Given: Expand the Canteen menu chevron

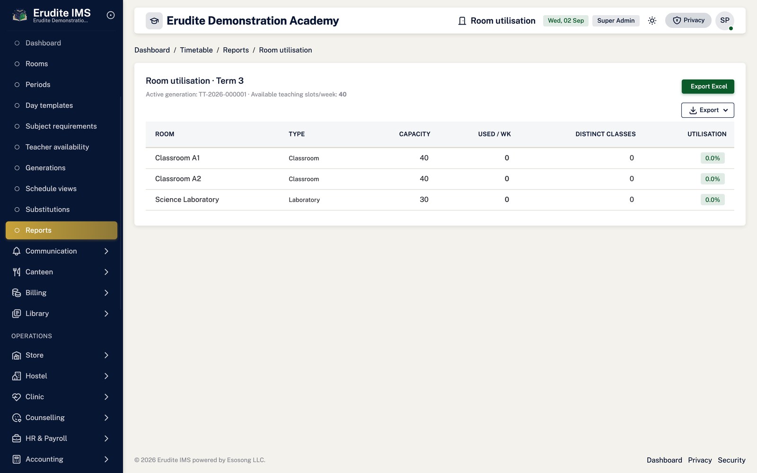Looking at the screenshot, I should click(x=106, y=272).
